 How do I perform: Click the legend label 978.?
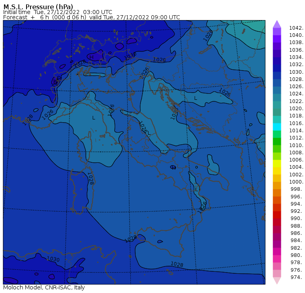click(297, 263)
